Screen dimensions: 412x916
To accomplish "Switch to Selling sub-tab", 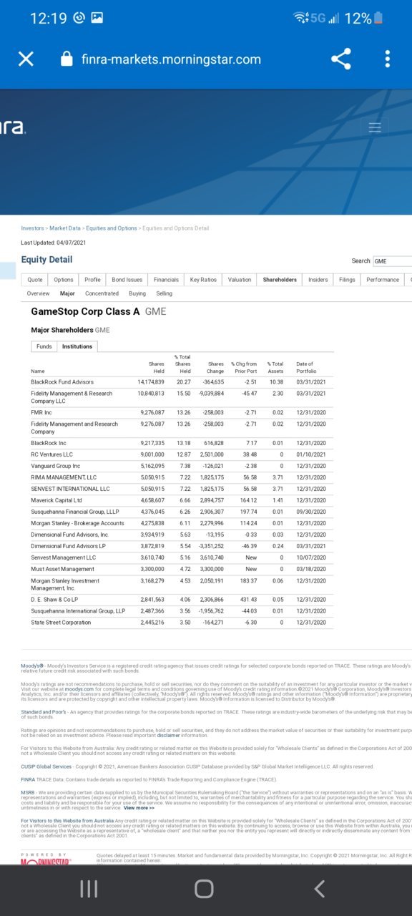I will coord(164,293).
